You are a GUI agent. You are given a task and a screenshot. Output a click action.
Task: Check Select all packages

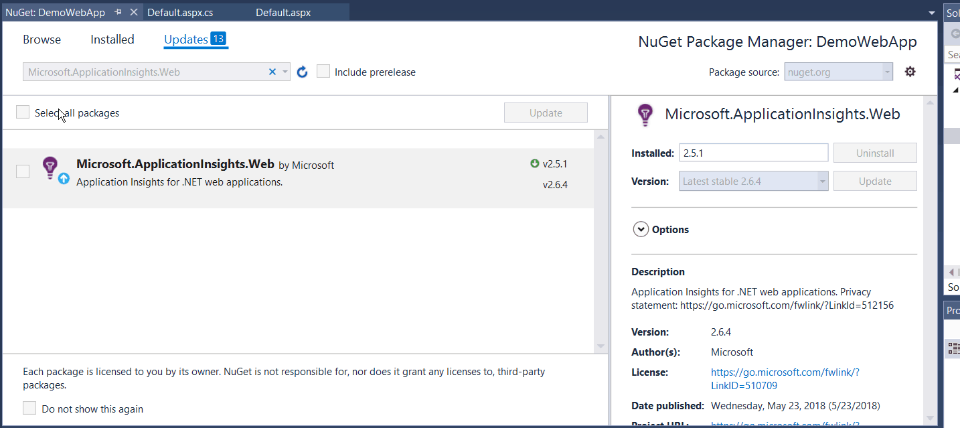(23, 113)
